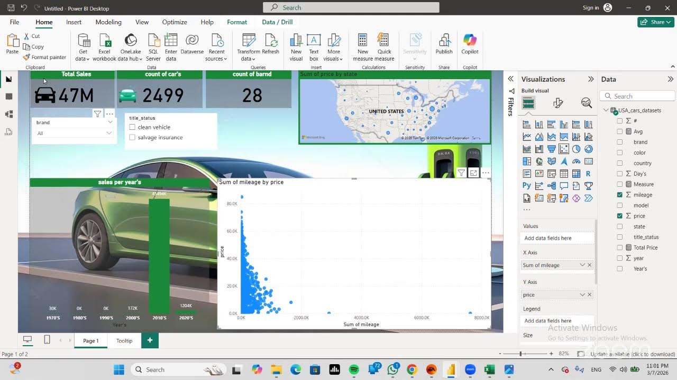Image resolution: width=677 pixels, height=380 pixels.
Task: Uncheck the mileage field
Action: (x=619, y=195)
